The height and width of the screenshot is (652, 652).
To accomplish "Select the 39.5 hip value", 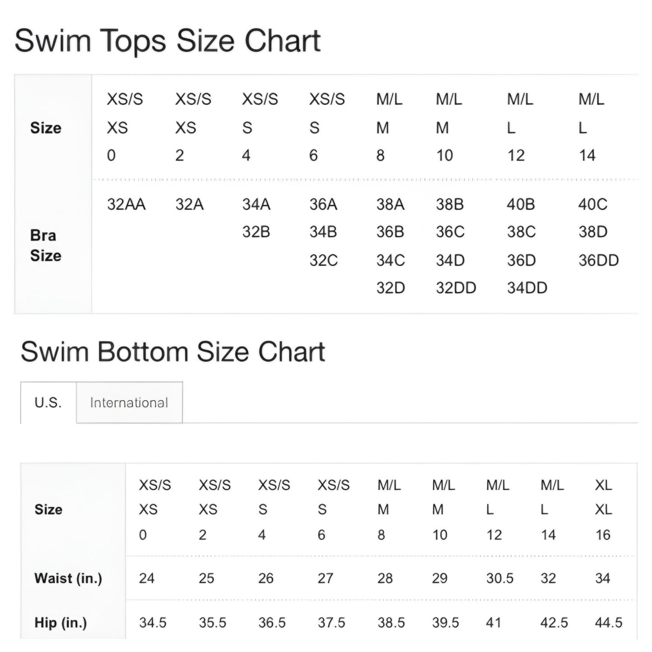I will click(x=445, y=623).
